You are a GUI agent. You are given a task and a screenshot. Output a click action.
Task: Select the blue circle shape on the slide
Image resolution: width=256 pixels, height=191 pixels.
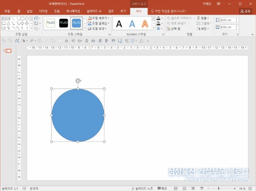(x=78, y=115)
